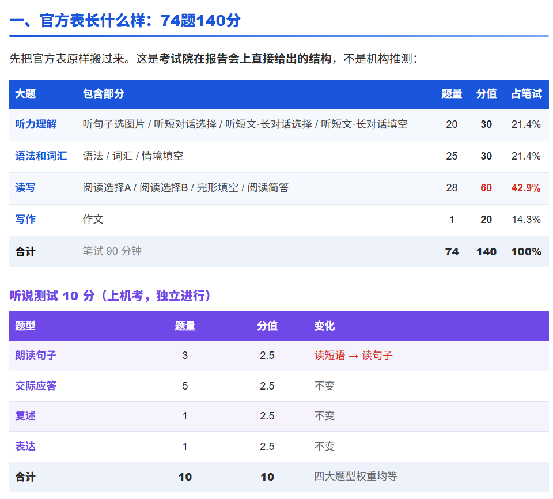
Task: Click subheading '听说测试 10 分（上机考，独立进行）'
Action: point(110,296)
